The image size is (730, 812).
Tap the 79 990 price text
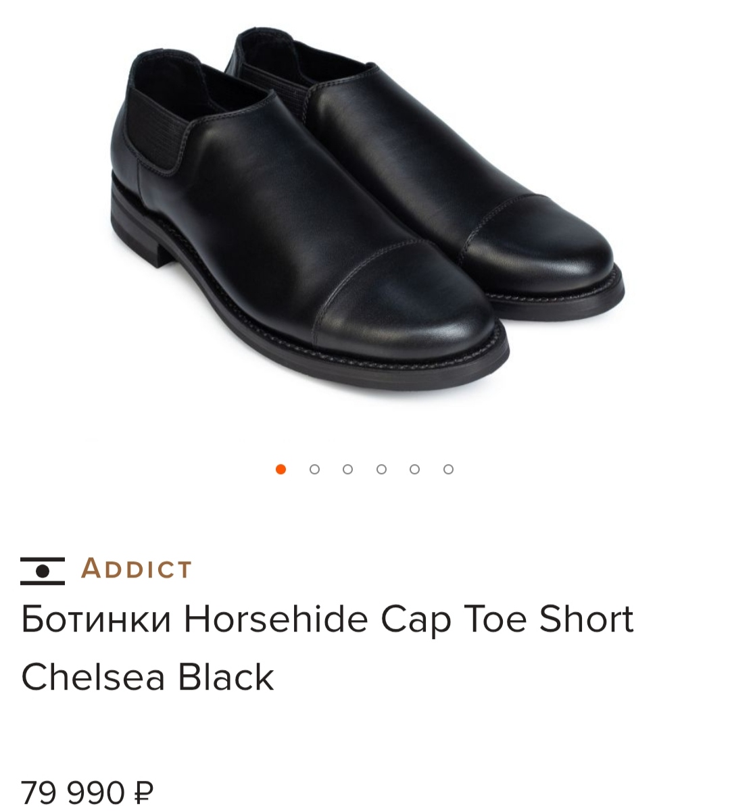tap(74, 792)
